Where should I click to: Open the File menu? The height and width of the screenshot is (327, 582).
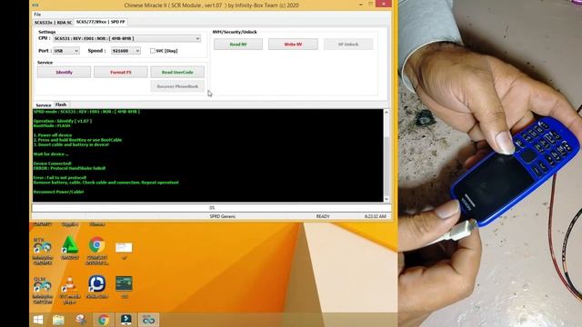pos(37,15)
